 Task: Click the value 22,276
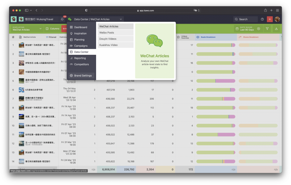tap(131, 99)
